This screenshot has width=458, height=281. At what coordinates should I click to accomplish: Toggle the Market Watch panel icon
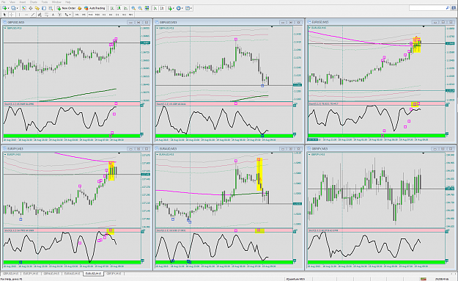[24, 8]
